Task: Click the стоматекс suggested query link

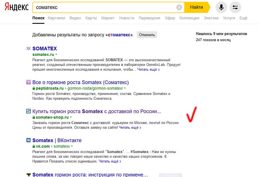Action: coord(119,35)
